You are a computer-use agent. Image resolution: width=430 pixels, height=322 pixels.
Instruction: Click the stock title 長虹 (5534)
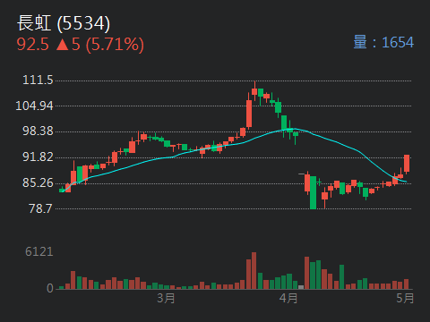click(64, 23)
